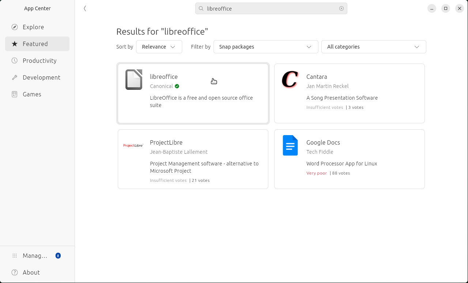This screenshot has width=468, height=283.
Task: Click 'A Song Presentation Software' description
Action: click(342, 98)
